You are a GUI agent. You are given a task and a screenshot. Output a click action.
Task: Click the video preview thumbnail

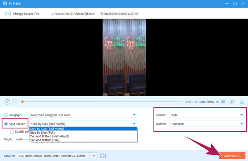point(124,57)
